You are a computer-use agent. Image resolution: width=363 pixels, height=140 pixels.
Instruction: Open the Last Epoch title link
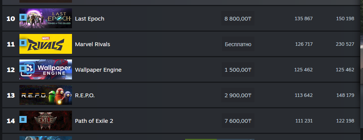[x=90, y=19]
